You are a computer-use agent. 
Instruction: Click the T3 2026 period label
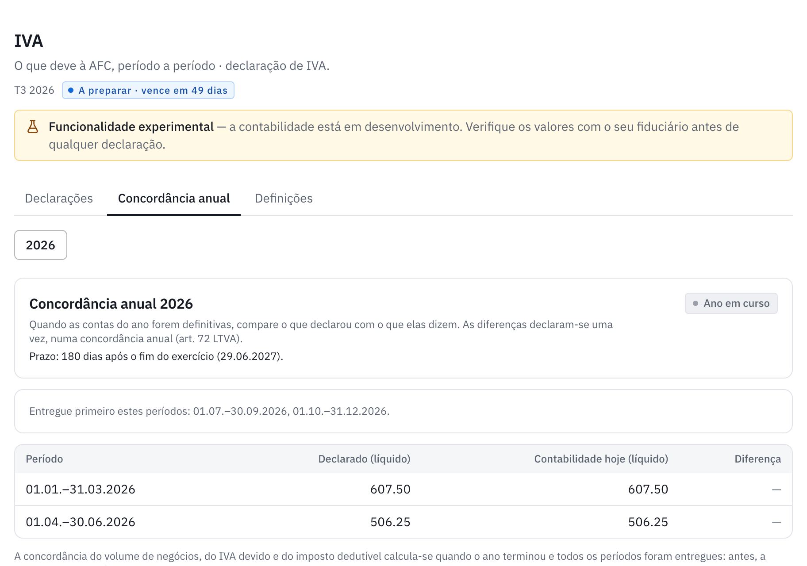tap(34, 90)
